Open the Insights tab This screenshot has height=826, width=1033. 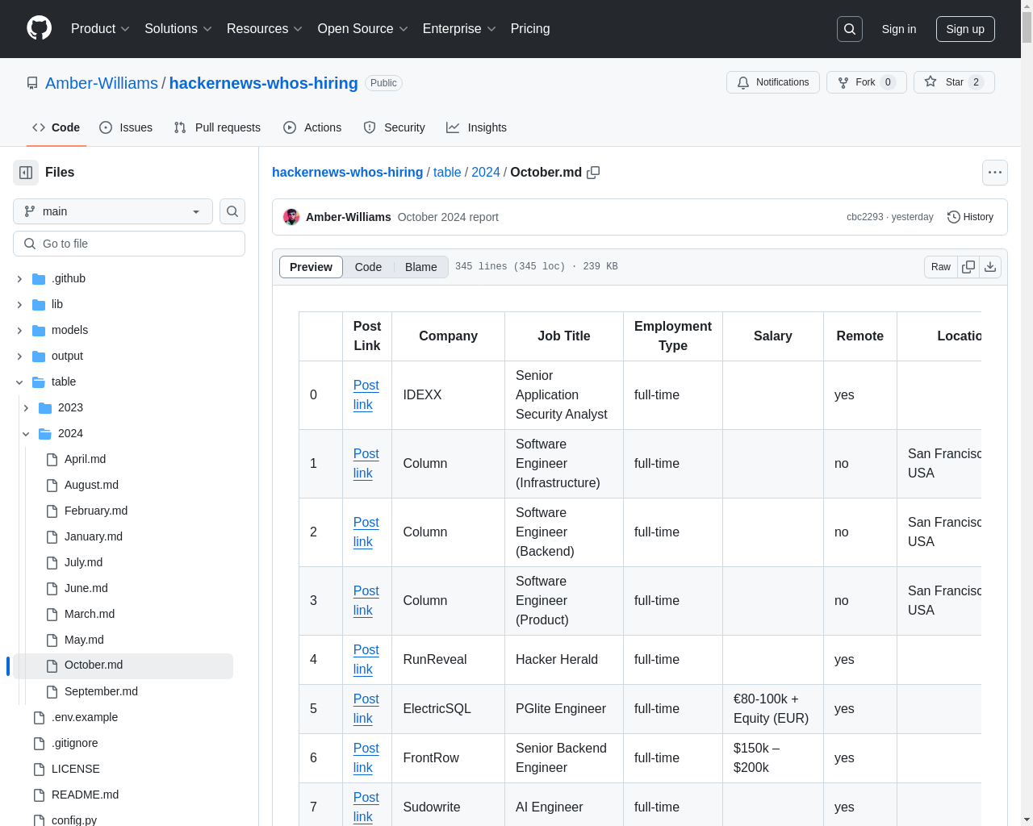tap(476, 127)
